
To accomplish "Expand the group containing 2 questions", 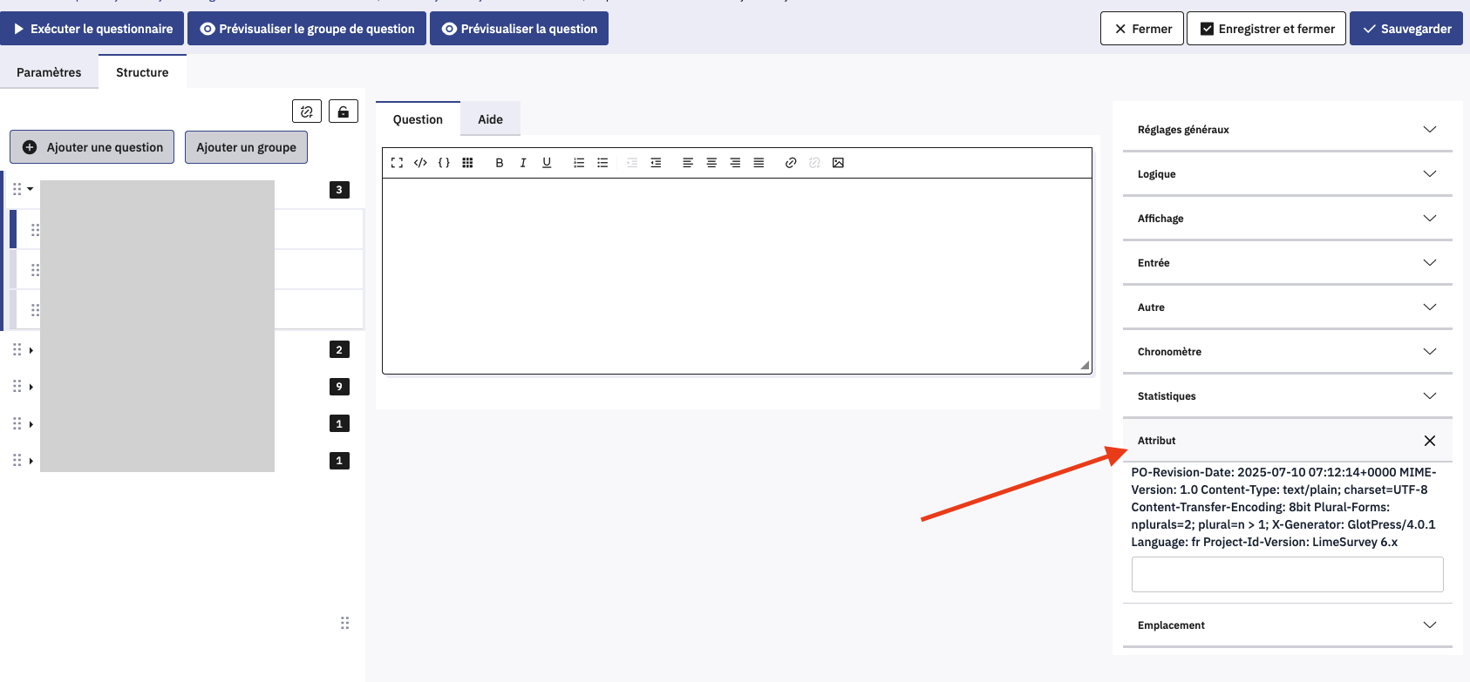I will tap(31, 350).
